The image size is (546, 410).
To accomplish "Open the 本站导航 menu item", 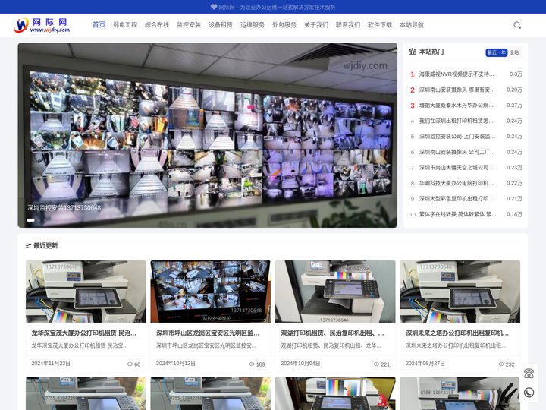I will pos(412,25).
